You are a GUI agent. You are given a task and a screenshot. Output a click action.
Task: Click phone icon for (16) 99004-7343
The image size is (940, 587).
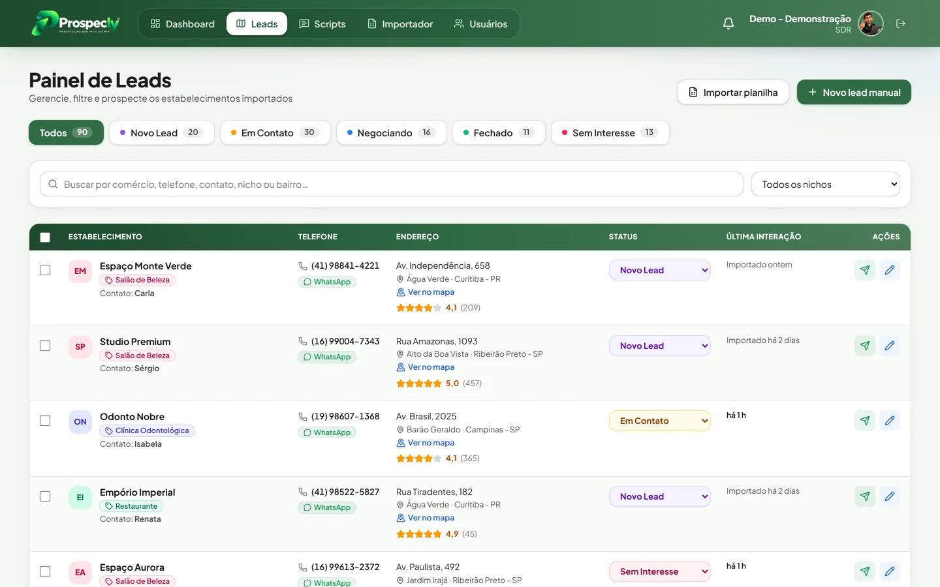(303, 341)
